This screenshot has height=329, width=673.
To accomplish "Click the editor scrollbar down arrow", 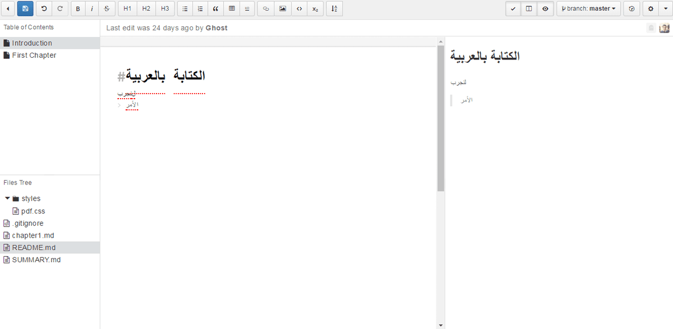I will 441,325.
